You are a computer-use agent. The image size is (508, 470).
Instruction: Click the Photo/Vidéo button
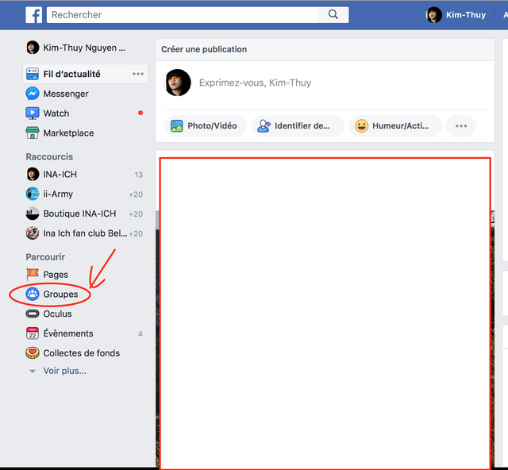click(x=204, y=125)
